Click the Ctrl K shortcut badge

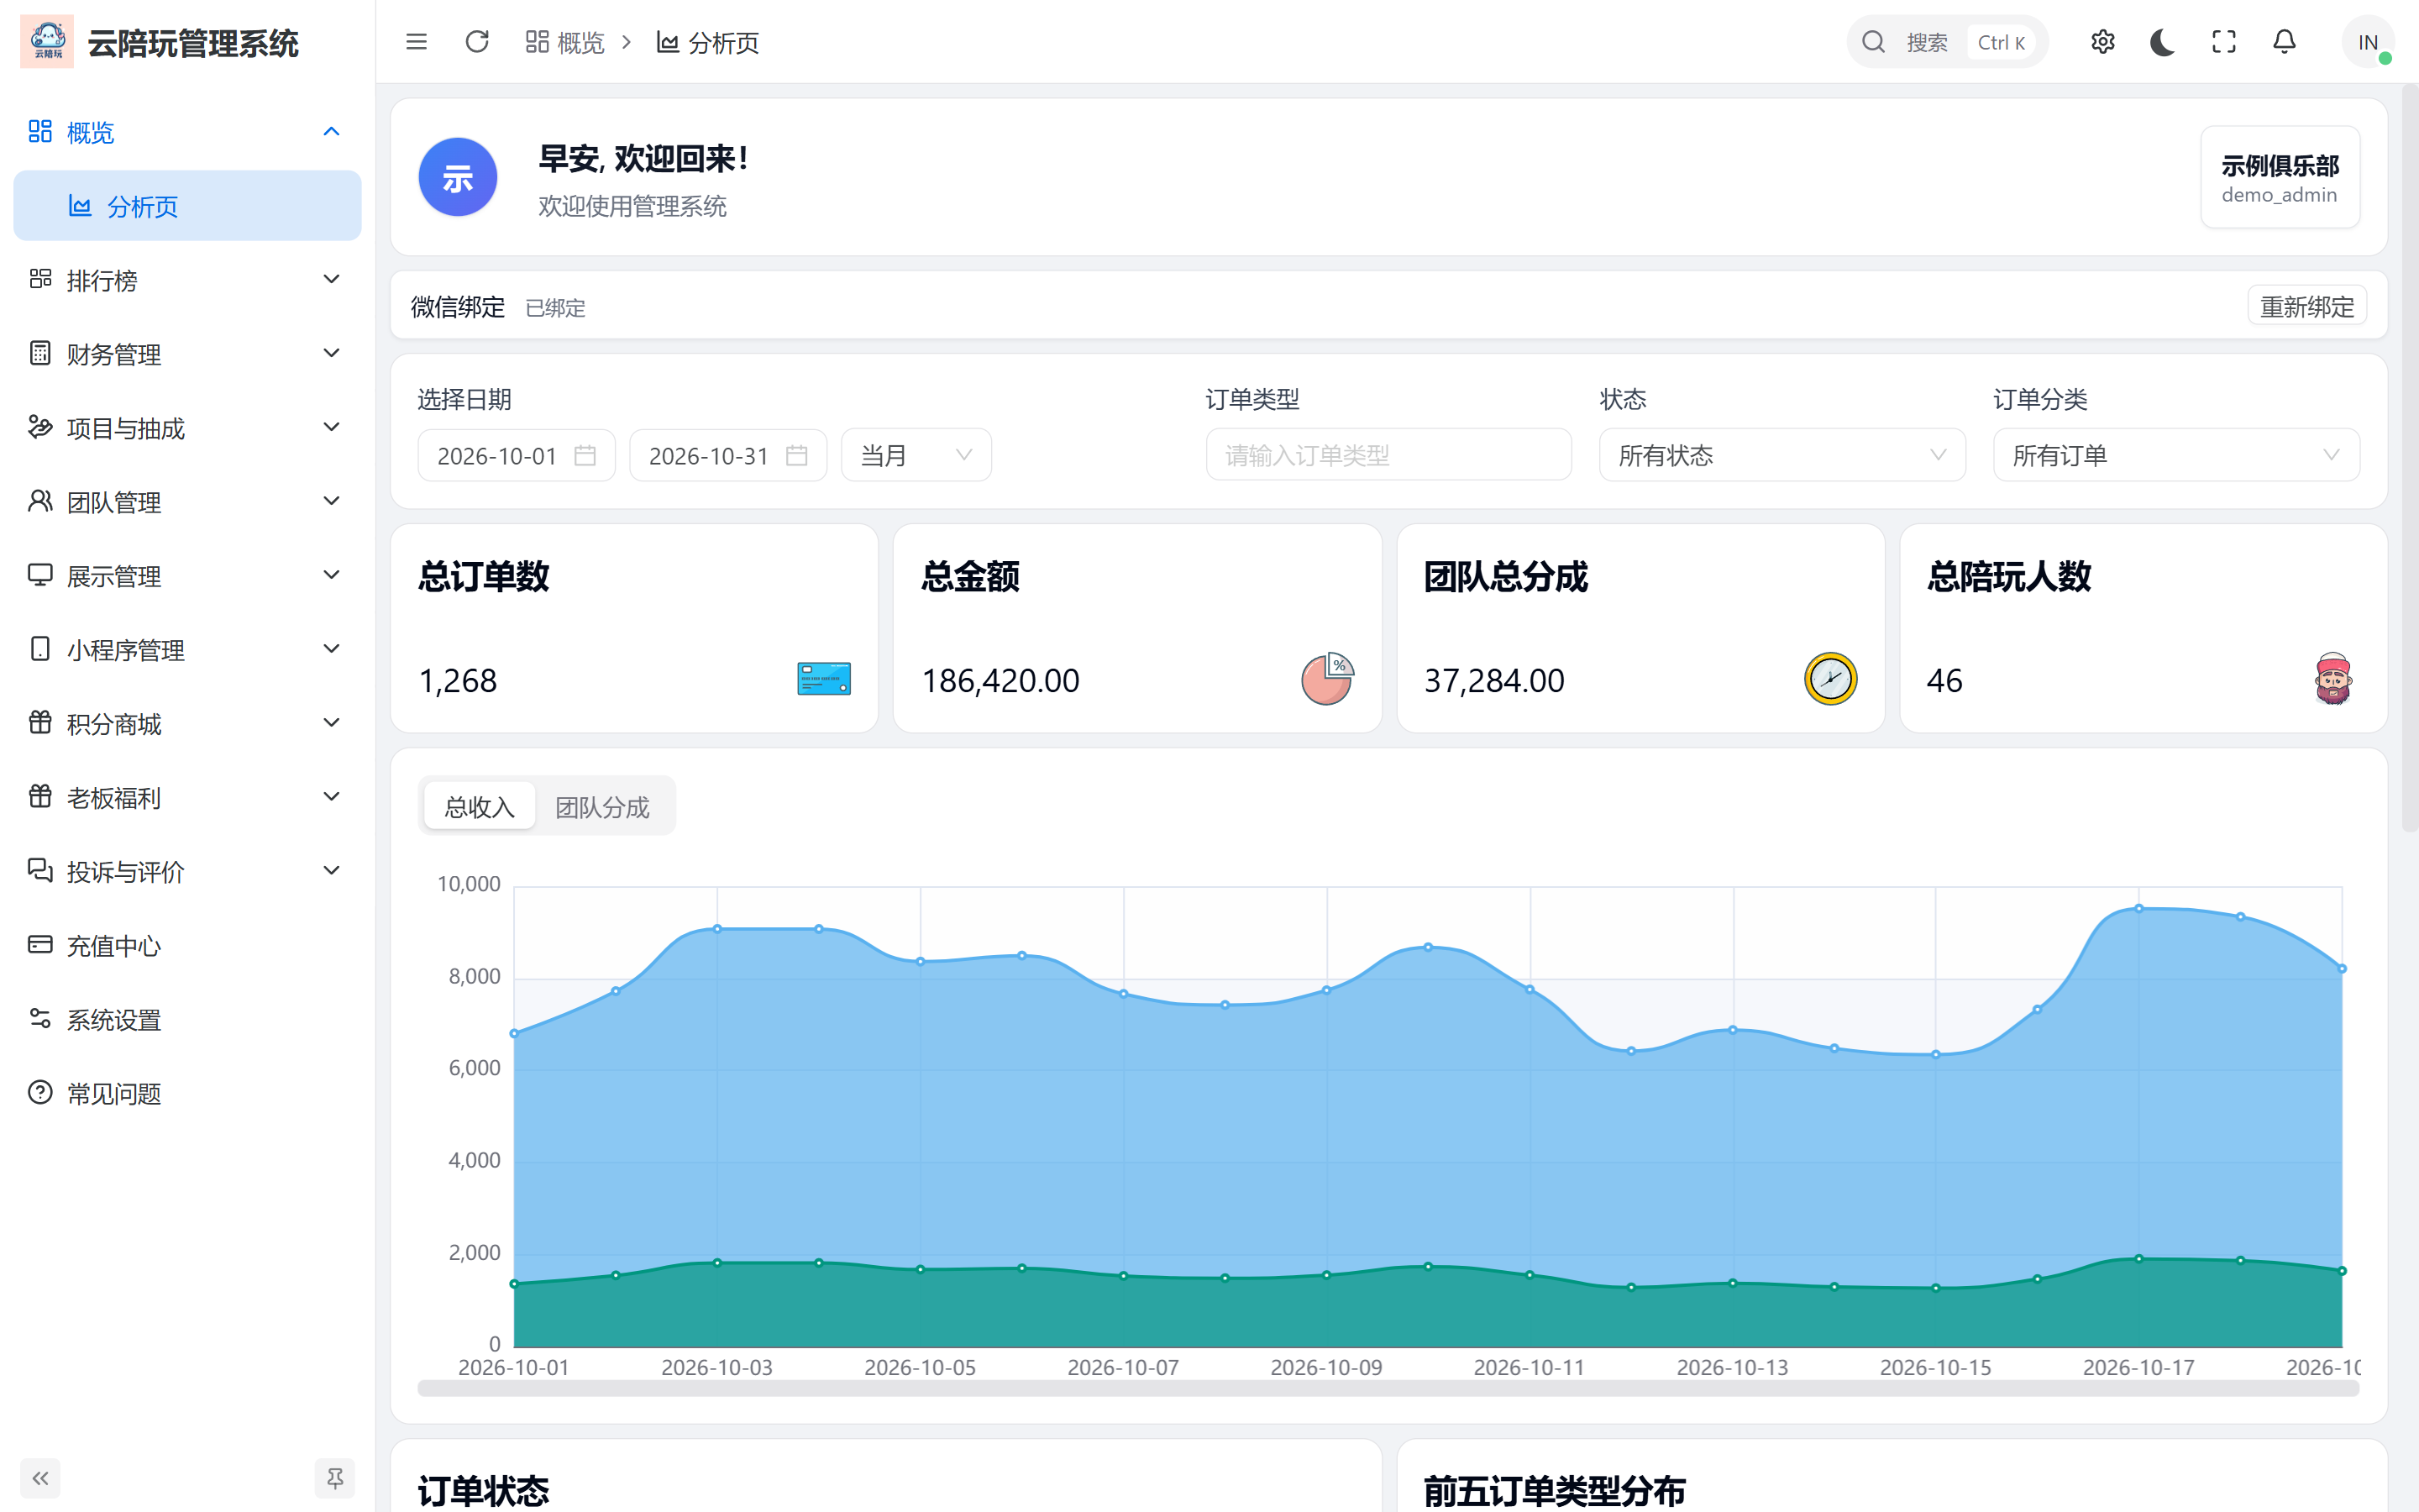click(x=2002, y=42)
